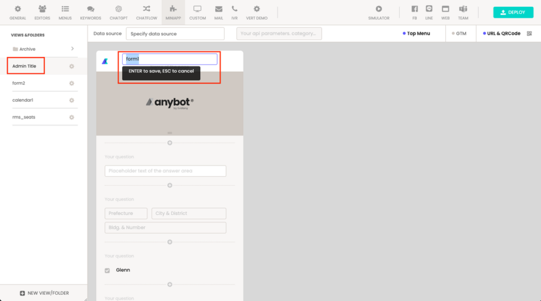This screenshot has height=301, width=541.
Task: Open the City & District dropdown
Action: click(189, 213)
